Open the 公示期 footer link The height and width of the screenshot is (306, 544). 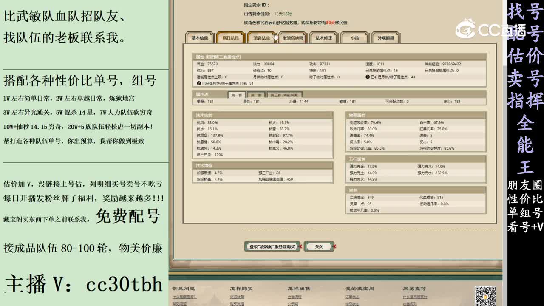pyautogui.click(x=293, y=304)
